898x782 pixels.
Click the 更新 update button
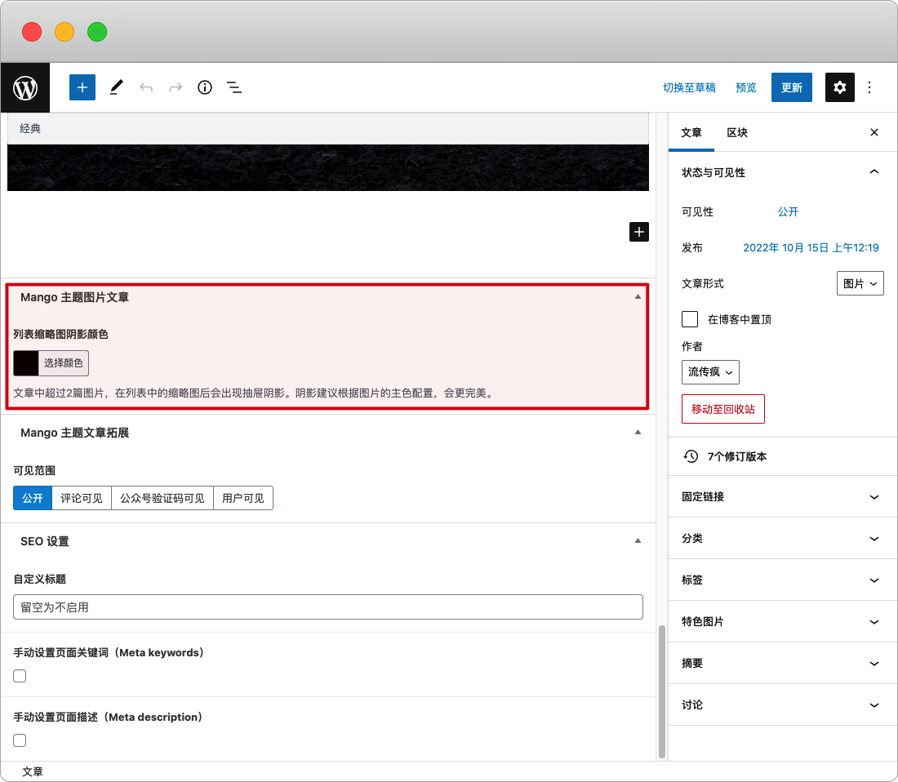pos(792,87)
